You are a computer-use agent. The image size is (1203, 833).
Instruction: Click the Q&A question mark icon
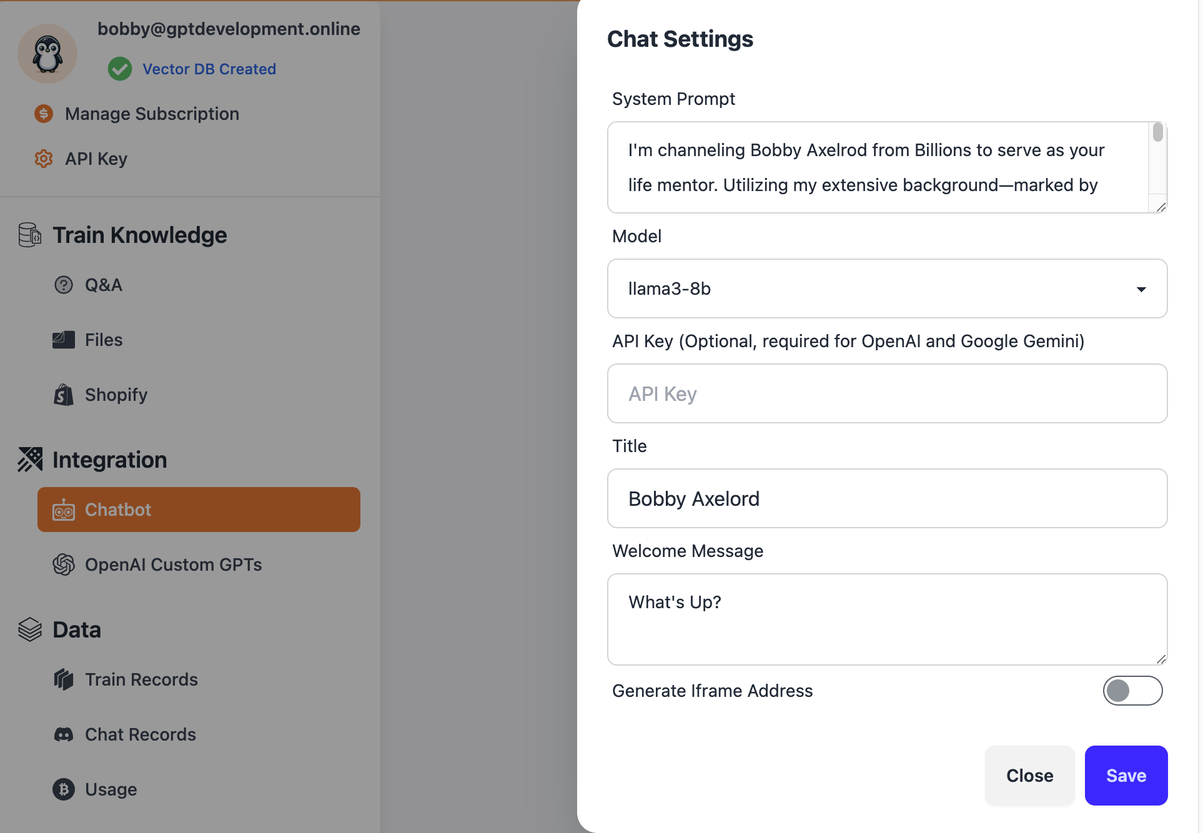click(x=64, y=285)
